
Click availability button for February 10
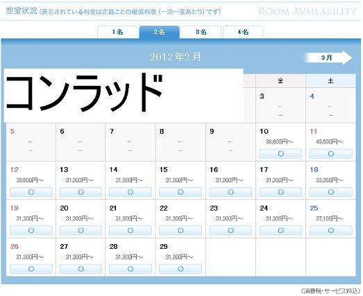[x=281, y=154]
